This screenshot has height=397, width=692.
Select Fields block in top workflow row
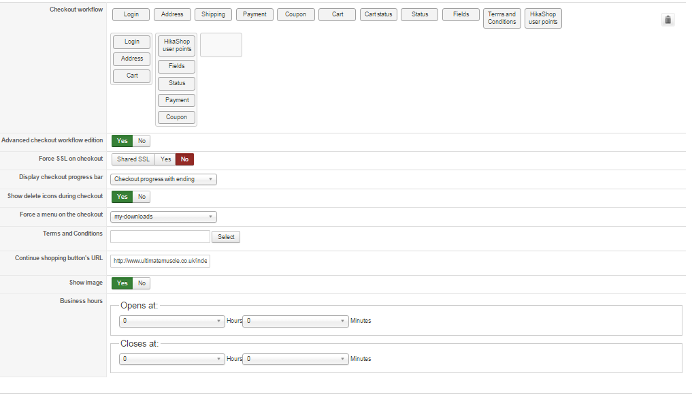[461, 14]
